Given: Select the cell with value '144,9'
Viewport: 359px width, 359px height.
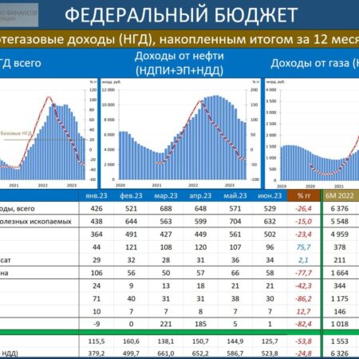Looking at the screenshot, I should (235, 341).
